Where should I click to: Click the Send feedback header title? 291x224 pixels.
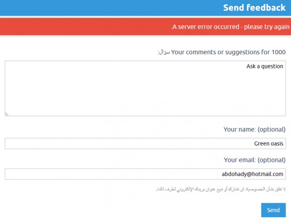(254, 8)
